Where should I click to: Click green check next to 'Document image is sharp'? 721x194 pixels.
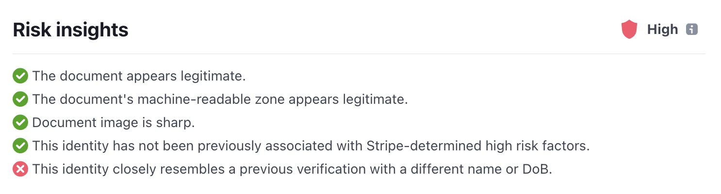pos(20,123)
